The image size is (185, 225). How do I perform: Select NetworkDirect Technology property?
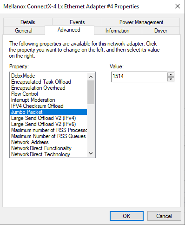coord(48,154)
